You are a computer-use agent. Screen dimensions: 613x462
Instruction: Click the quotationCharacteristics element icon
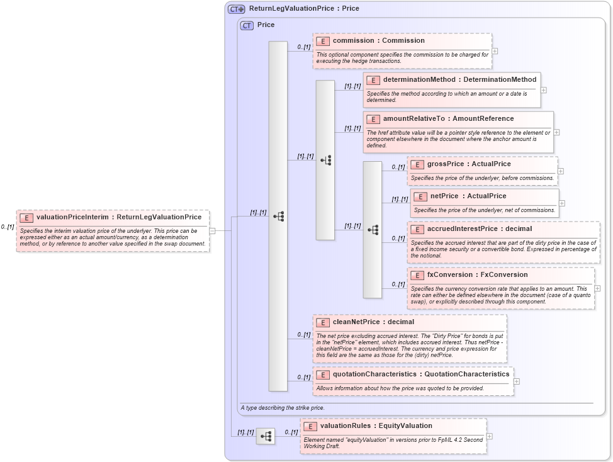(322, 374)
